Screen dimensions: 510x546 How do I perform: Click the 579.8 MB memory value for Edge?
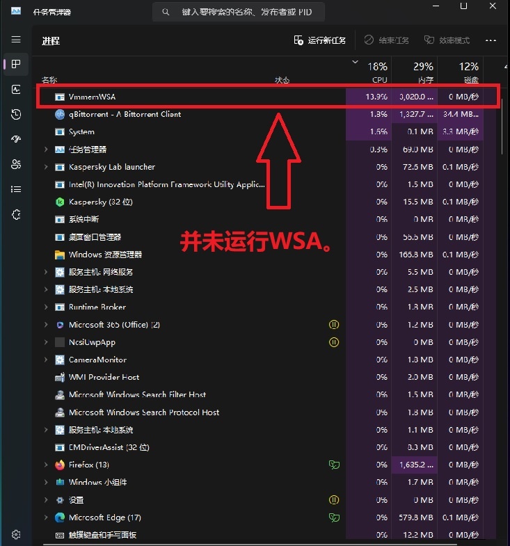[x=416, y=517]
